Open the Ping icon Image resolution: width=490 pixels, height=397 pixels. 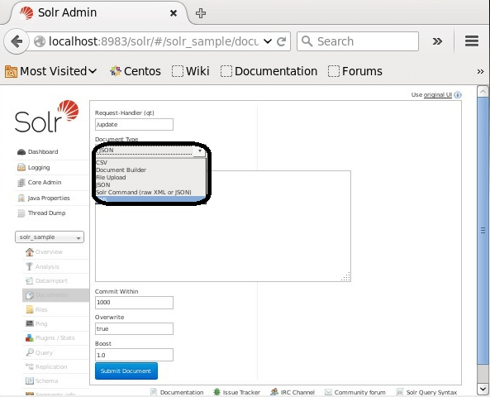(30, 323)
